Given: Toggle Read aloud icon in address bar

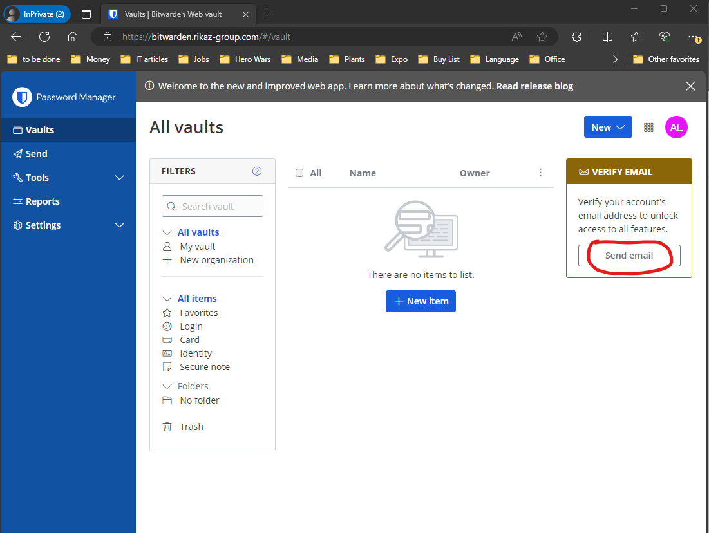Looking at the screenshot, I should tap(516, 37).
